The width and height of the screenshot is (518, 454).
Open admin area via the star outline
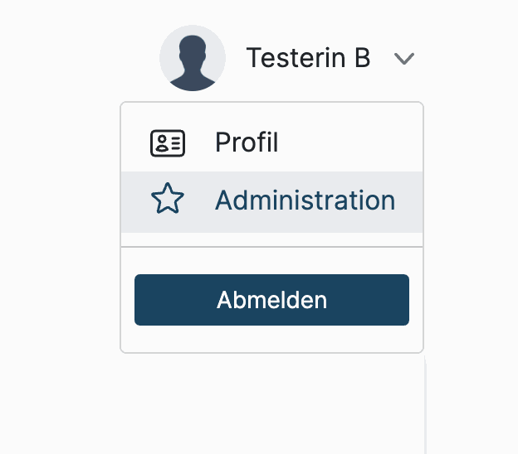168,200
